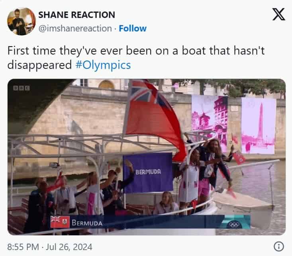Open the 8:55 PM · Jul 26, 2024 timestamp
This screenshot has height=256, width=292.
[50, 247]
